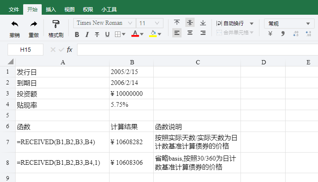Viewport: 318px width, 182px height.
Task: Open fill color dropdown arrow
Action: [x=159, y=34]
